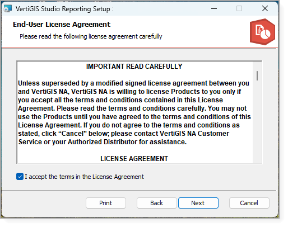This screenshot has width=288, height=227.
Task: Click the Back button
Action: coord(156,203)
